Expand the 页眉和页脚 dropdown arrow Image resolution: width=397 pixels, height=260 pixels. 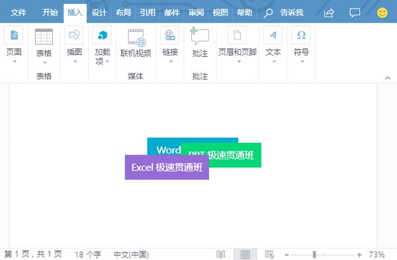[x=239, y=62]
